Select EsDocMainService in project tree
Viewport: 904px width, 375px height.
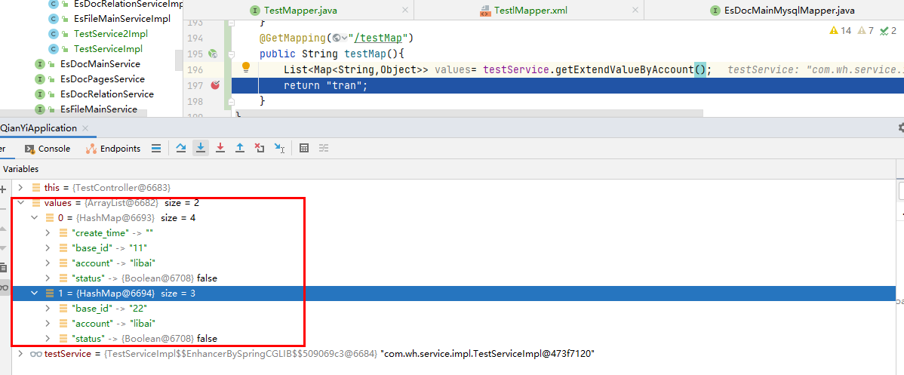(x=100, y=63)
